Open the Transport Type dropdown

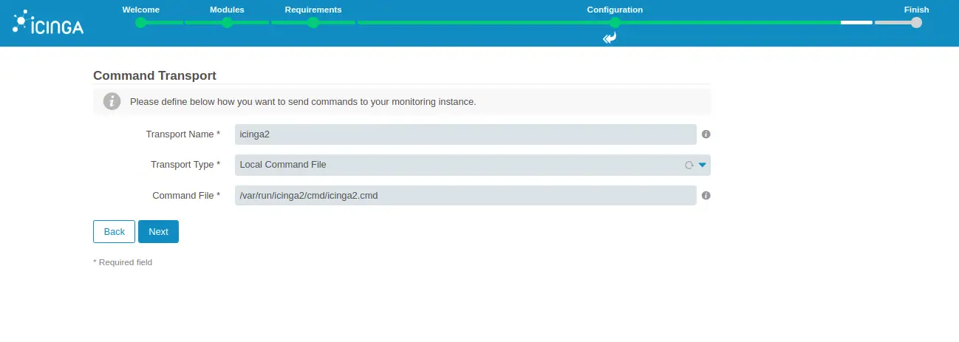pyautogui.click(x=473, y=165)
